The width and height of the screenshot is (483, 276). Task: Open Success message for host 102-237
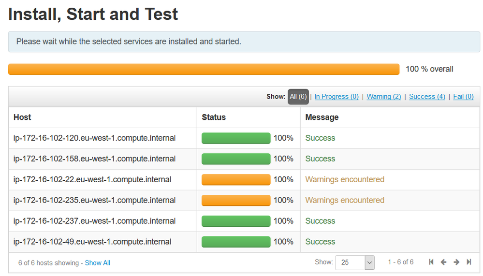[320, 221]
